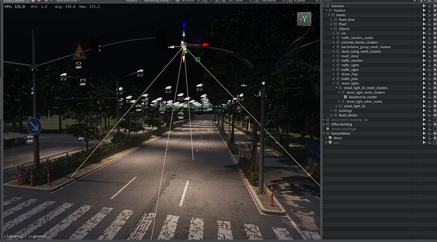Toggle lock icon for Road_Base row
The width and height of the screenshot is (437, 242).
[430, 20]
